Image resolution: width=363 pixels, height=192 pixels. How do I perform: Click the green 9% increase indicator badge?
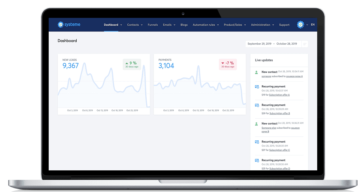pos(132,63)
